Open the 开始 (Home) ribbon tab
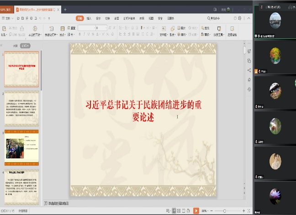 80,18
